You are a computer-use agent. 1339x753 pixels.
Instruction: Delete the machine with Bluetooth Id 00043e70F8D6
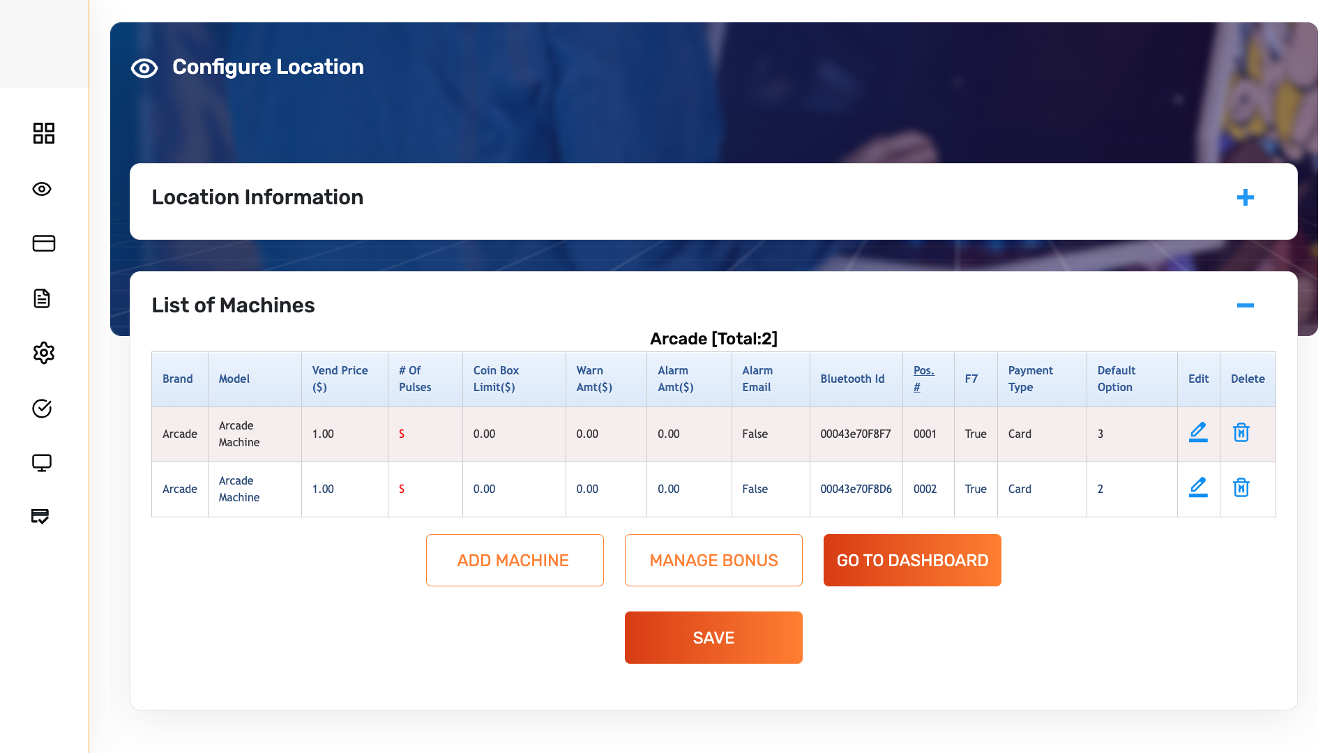point(1241,488)
